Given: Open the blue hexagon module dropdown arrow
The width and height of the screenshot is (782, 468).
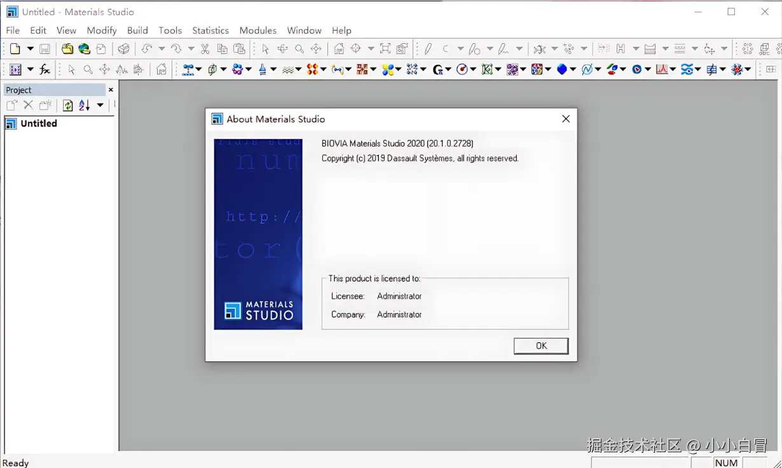Looking at the screenshot, I should 573,70.
